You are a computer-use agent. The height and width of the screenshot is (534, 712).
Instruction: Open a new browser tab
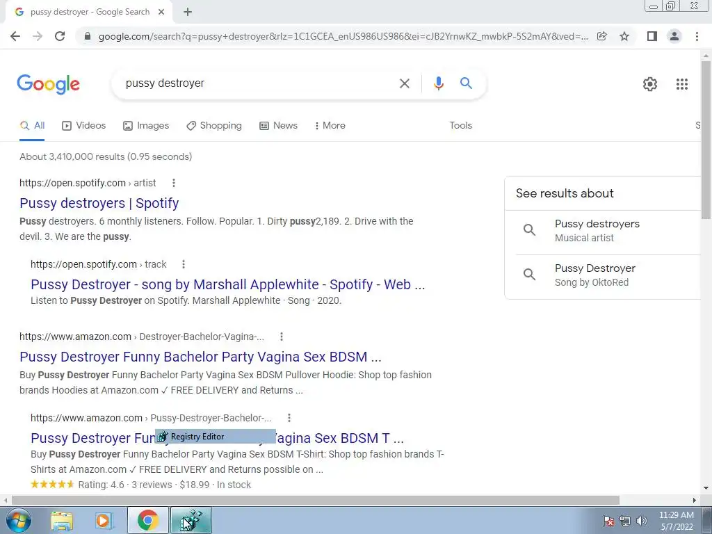[188, 13]
